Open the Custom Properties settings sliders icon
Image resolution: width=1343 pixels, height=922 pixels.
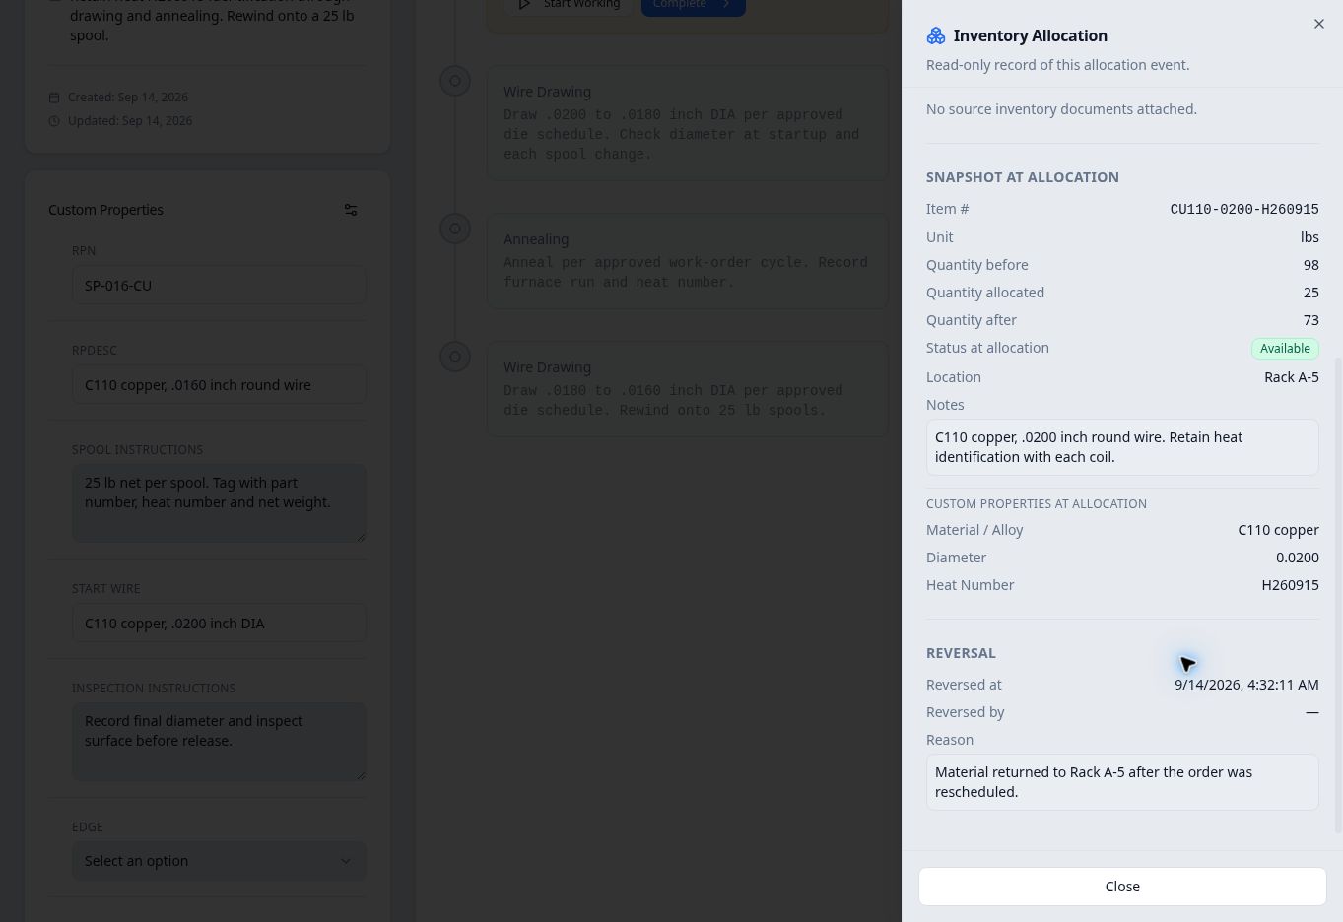[x=351, y=210]
